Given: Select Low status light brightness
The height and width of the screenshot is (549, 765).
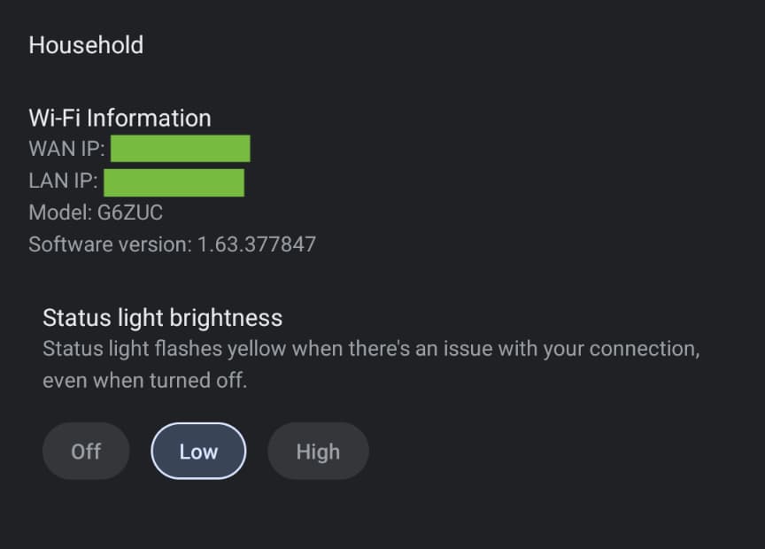Looking at the screenshot, I should pos(198,451).
